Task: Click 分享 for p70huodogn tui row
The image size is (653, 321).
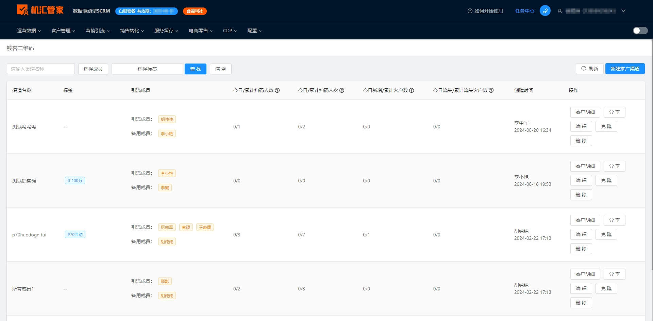Action: [x=615, y=220]
